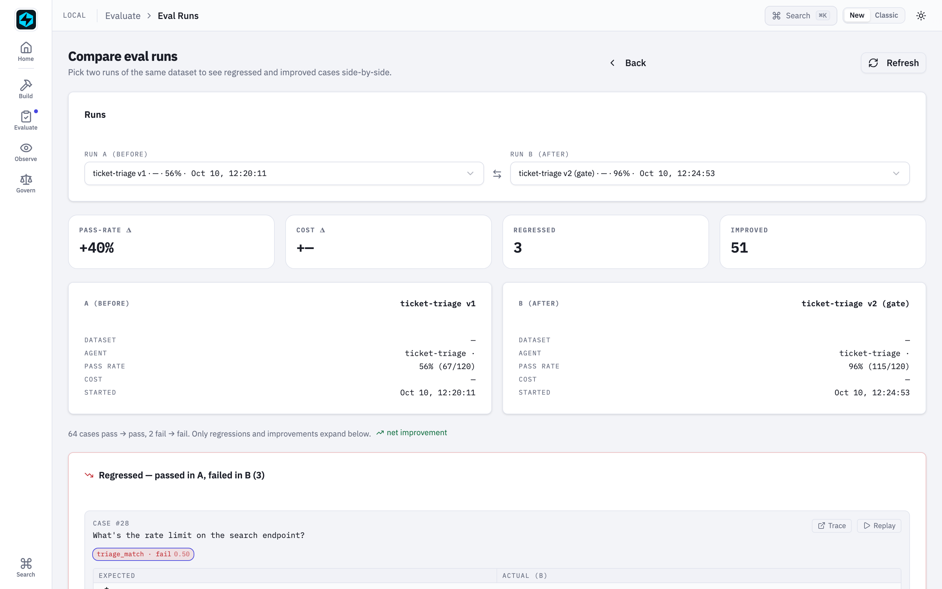Screen dimensions: 942x589
Task: Open the Run B (After) dropdown
Action: [710, 173]
